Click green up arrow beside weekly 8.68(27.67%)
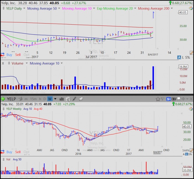The height and width of the screenshot is (179, 194). click(x=173, y=104)
